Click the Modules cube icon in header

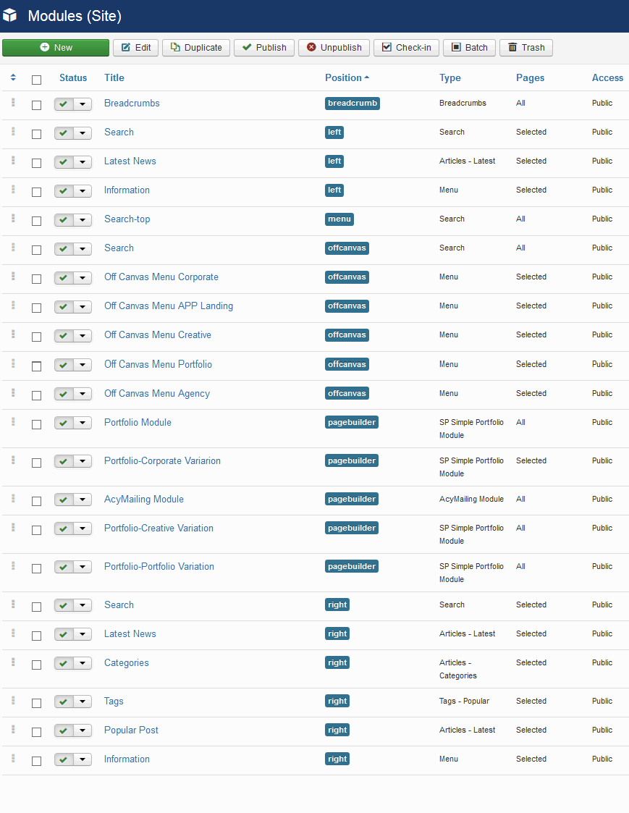point(10,16)
